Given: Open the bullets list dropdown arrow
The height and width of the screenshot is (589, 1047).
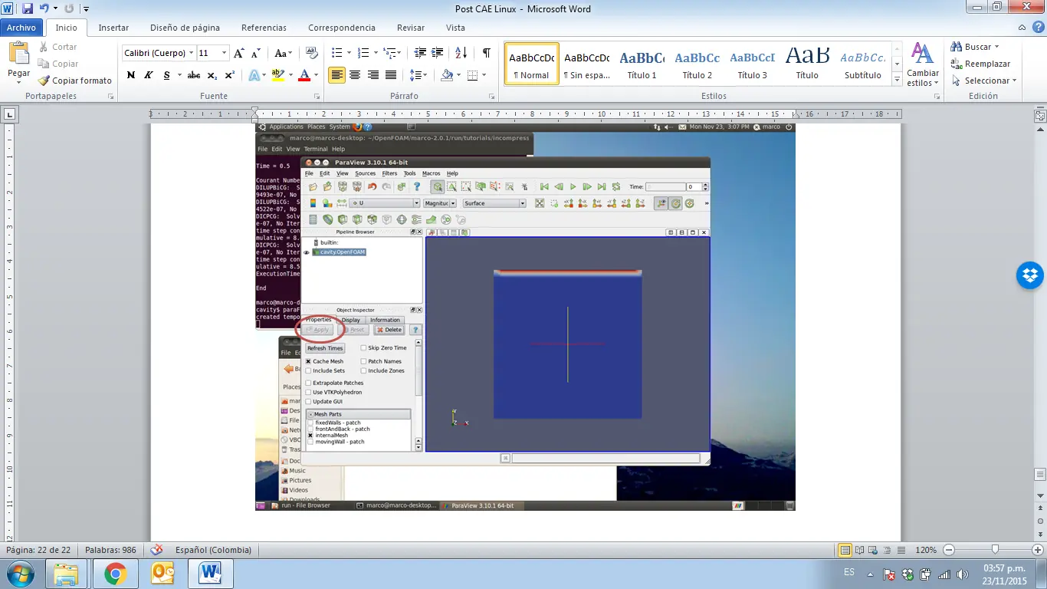Looking at the screenshot, I should tap(348, 53).
